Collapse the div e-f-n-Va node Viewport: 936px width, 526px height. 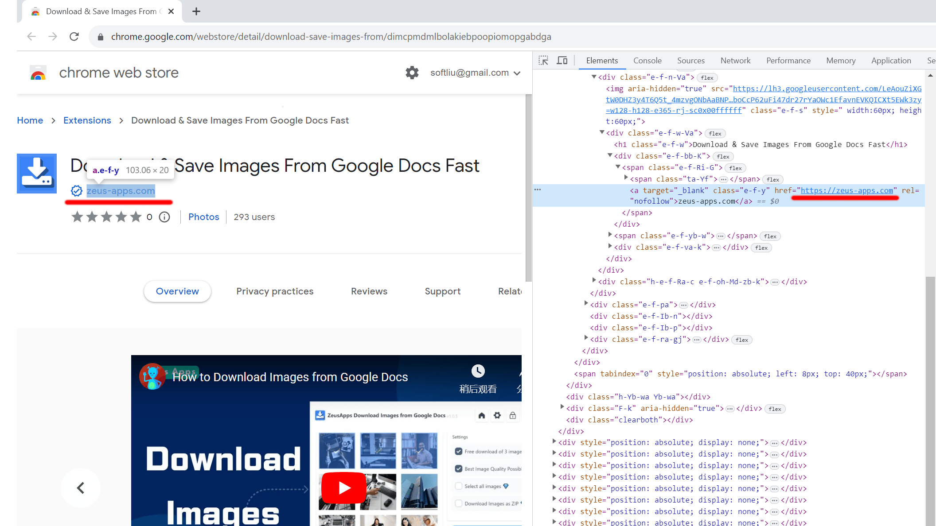[594, 77]
